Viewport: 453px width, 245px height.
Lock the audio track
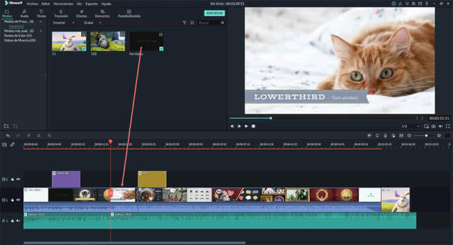point(13,220)
